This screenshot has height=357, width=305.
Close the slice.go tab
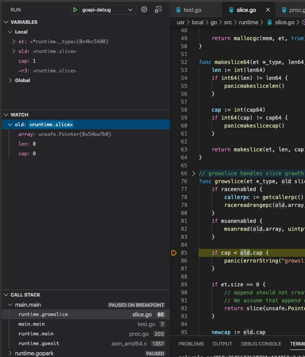pos(268,10)
